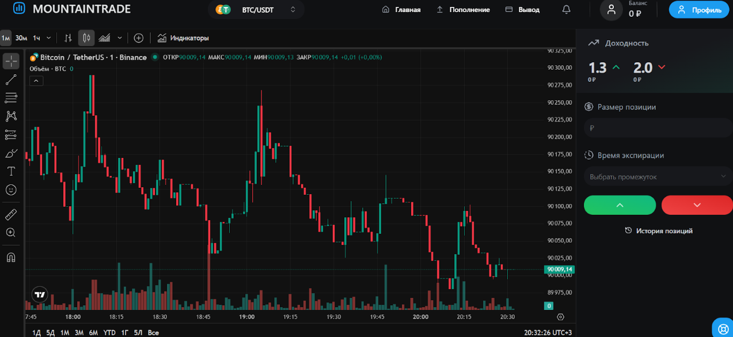Click the Время экспирации label

631,156
